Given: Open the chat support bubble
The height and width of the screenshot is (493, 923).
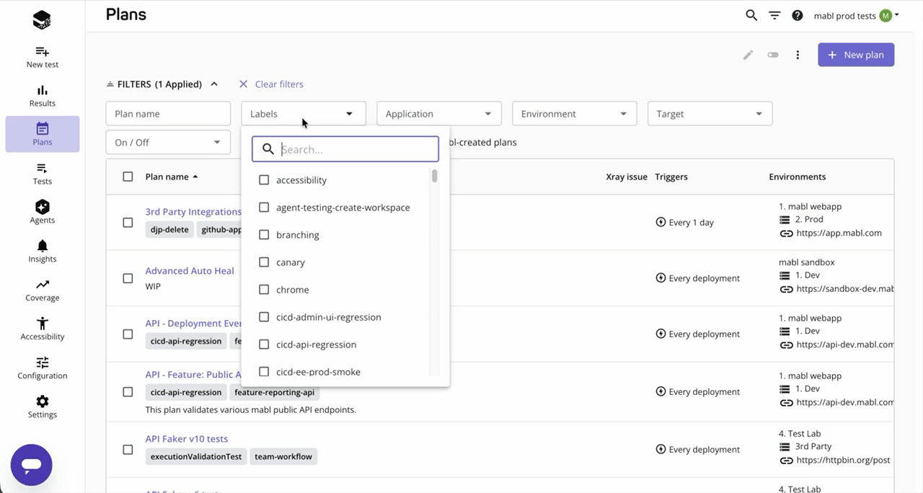Looking at the screenshot, I should coord(31,465).
